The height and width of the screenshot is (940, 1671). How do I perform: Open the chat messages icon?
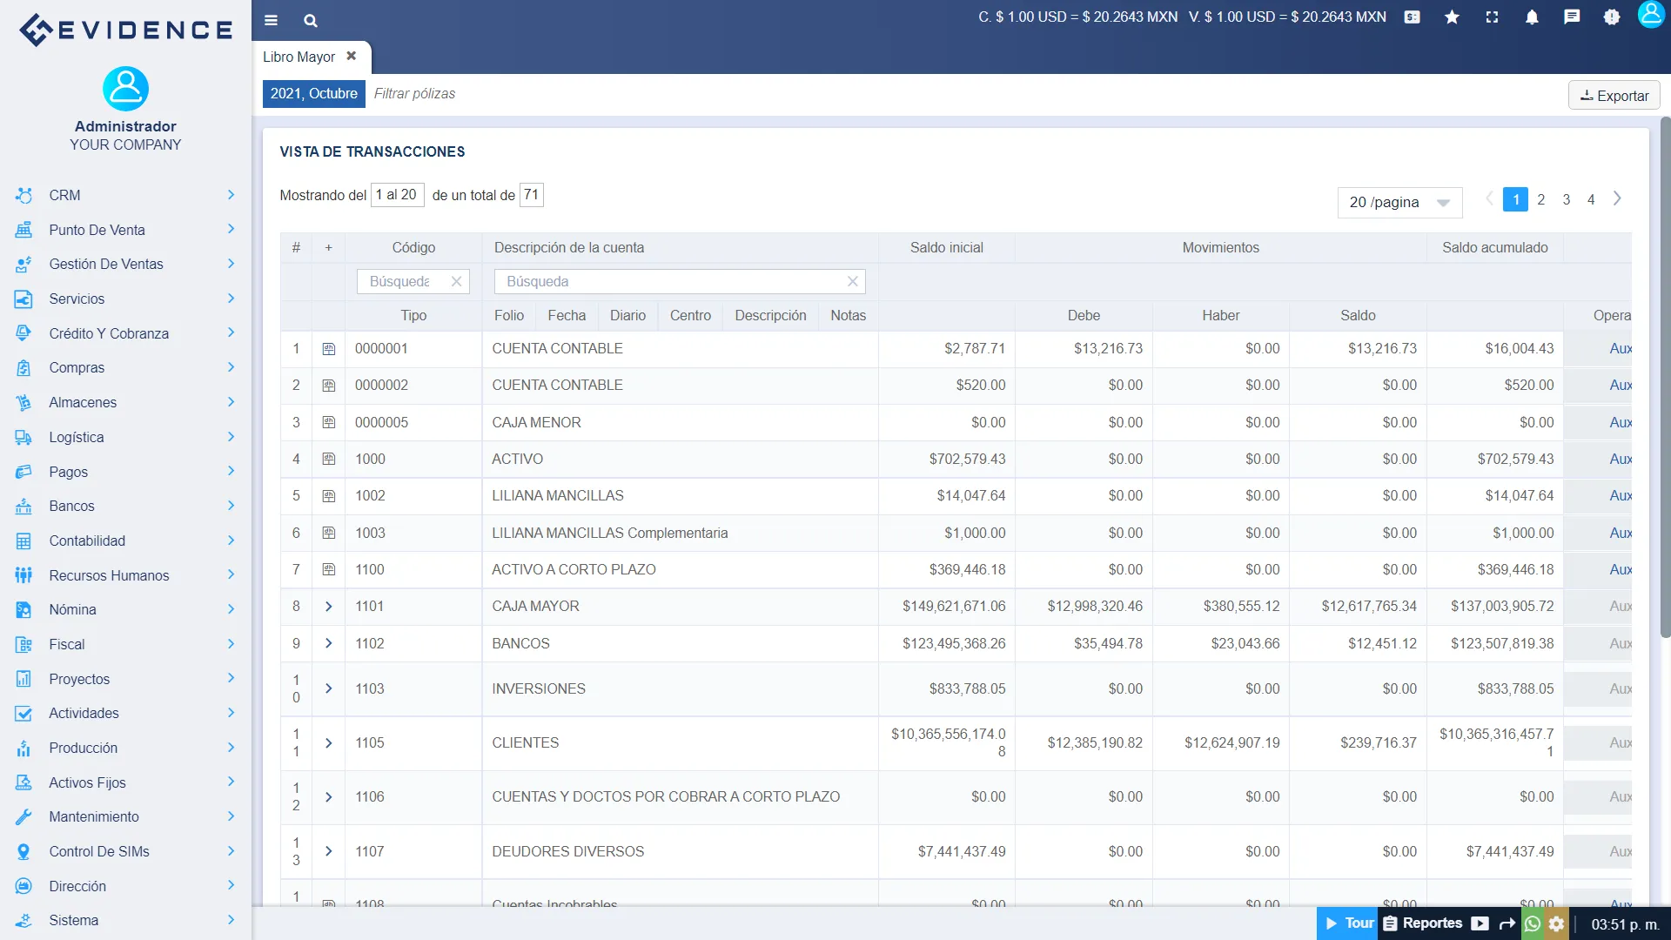tap(1572, 17)
